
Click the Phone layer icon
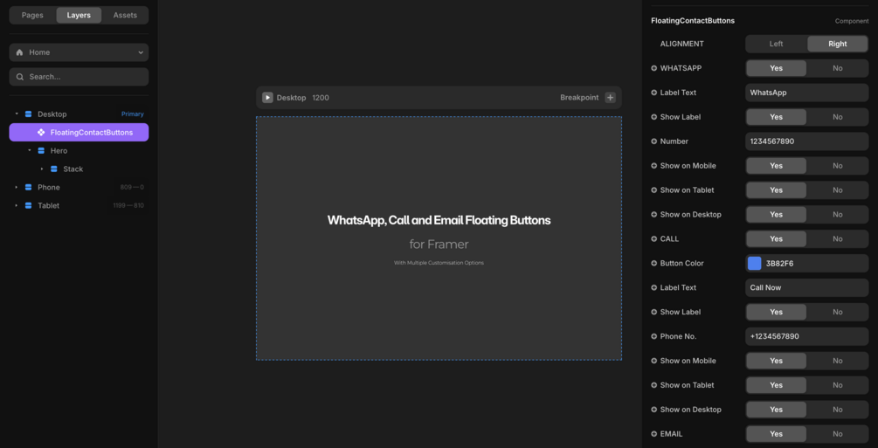(x=29, y=187)
